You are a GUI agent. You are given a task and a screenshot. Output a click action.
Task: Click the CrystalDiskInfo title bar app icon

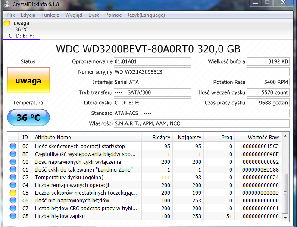[x=7, y=4]
